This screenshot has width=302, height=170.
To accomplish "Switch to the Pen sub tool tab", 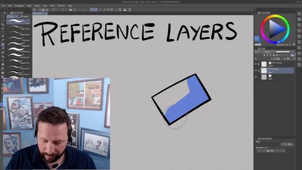I will point(13,17).
